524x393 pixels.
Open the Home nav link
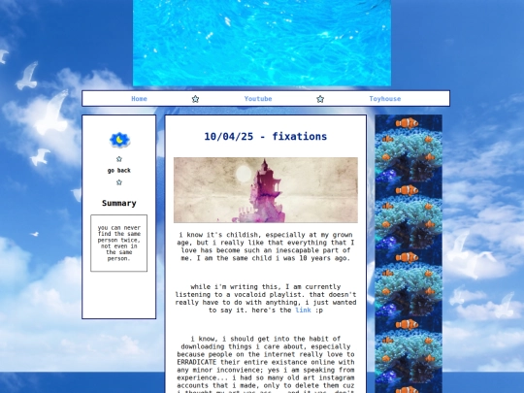coord(139,99)
